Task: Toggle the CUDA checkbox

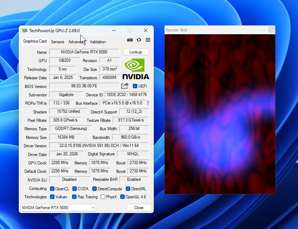Action: pos(74,189)
